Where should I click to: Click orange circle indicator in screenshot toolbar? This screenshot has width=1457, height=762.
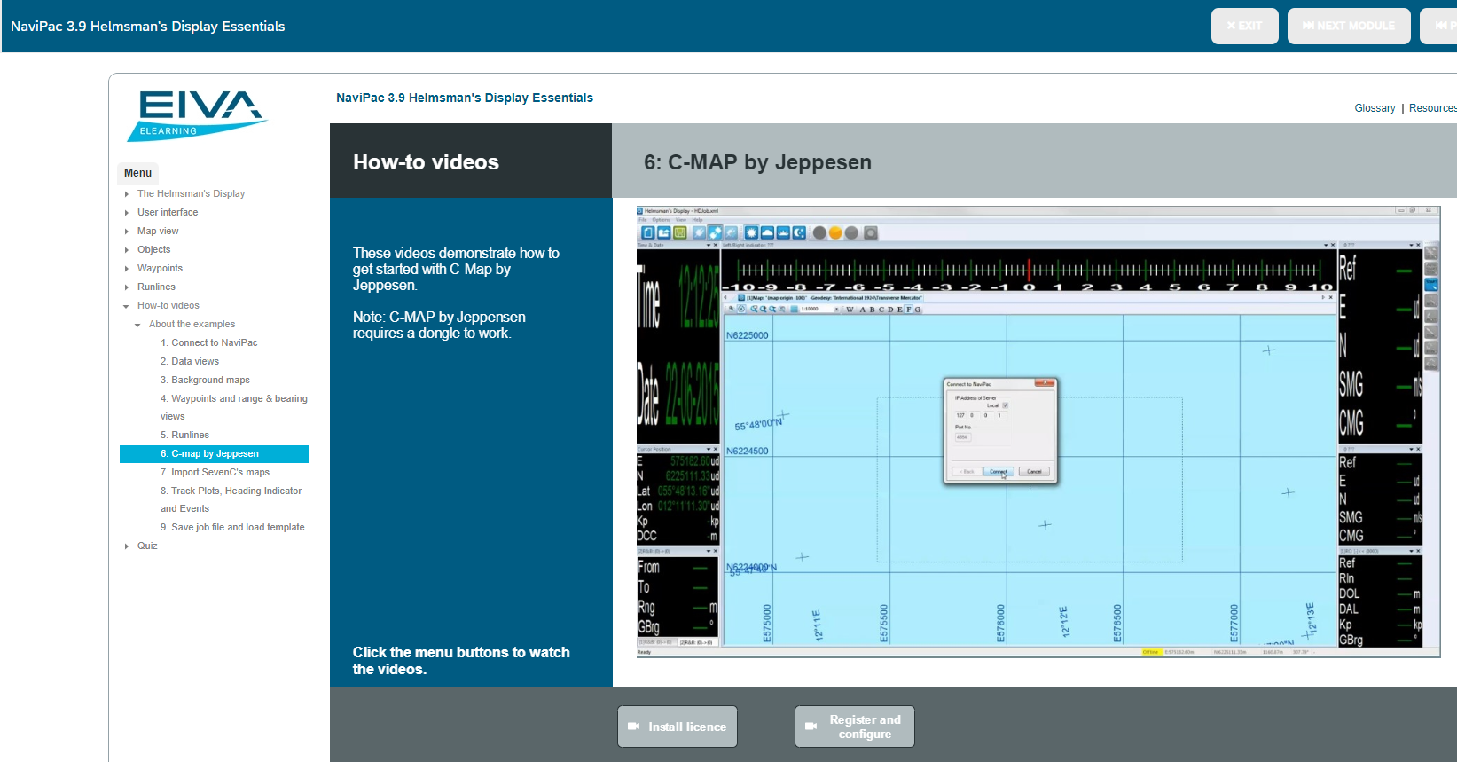[835, 232]
